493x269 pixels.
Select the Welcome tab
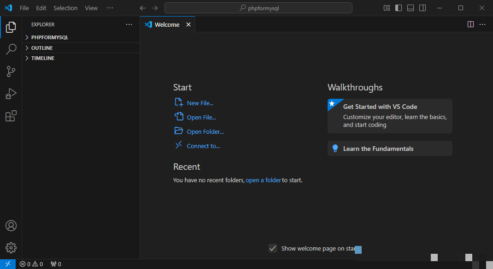(x=167, y=24)
